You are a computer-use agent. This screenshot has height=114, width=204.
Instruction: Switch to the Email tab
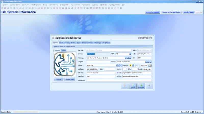(x=61, y=43)
